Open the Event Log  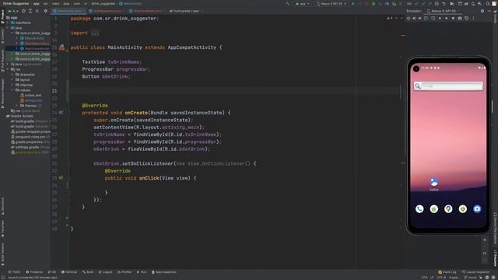pyautogui.click(x=447, y=272)
